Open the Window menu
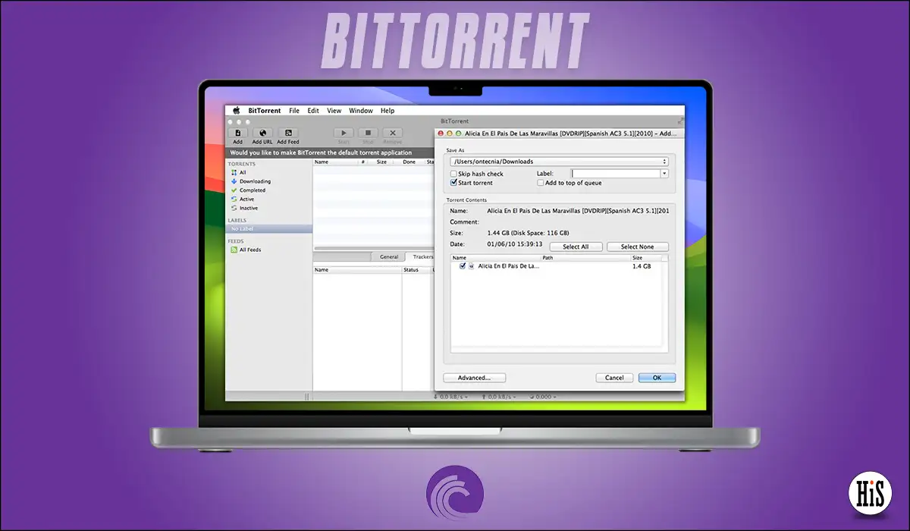 pos(361,111)
